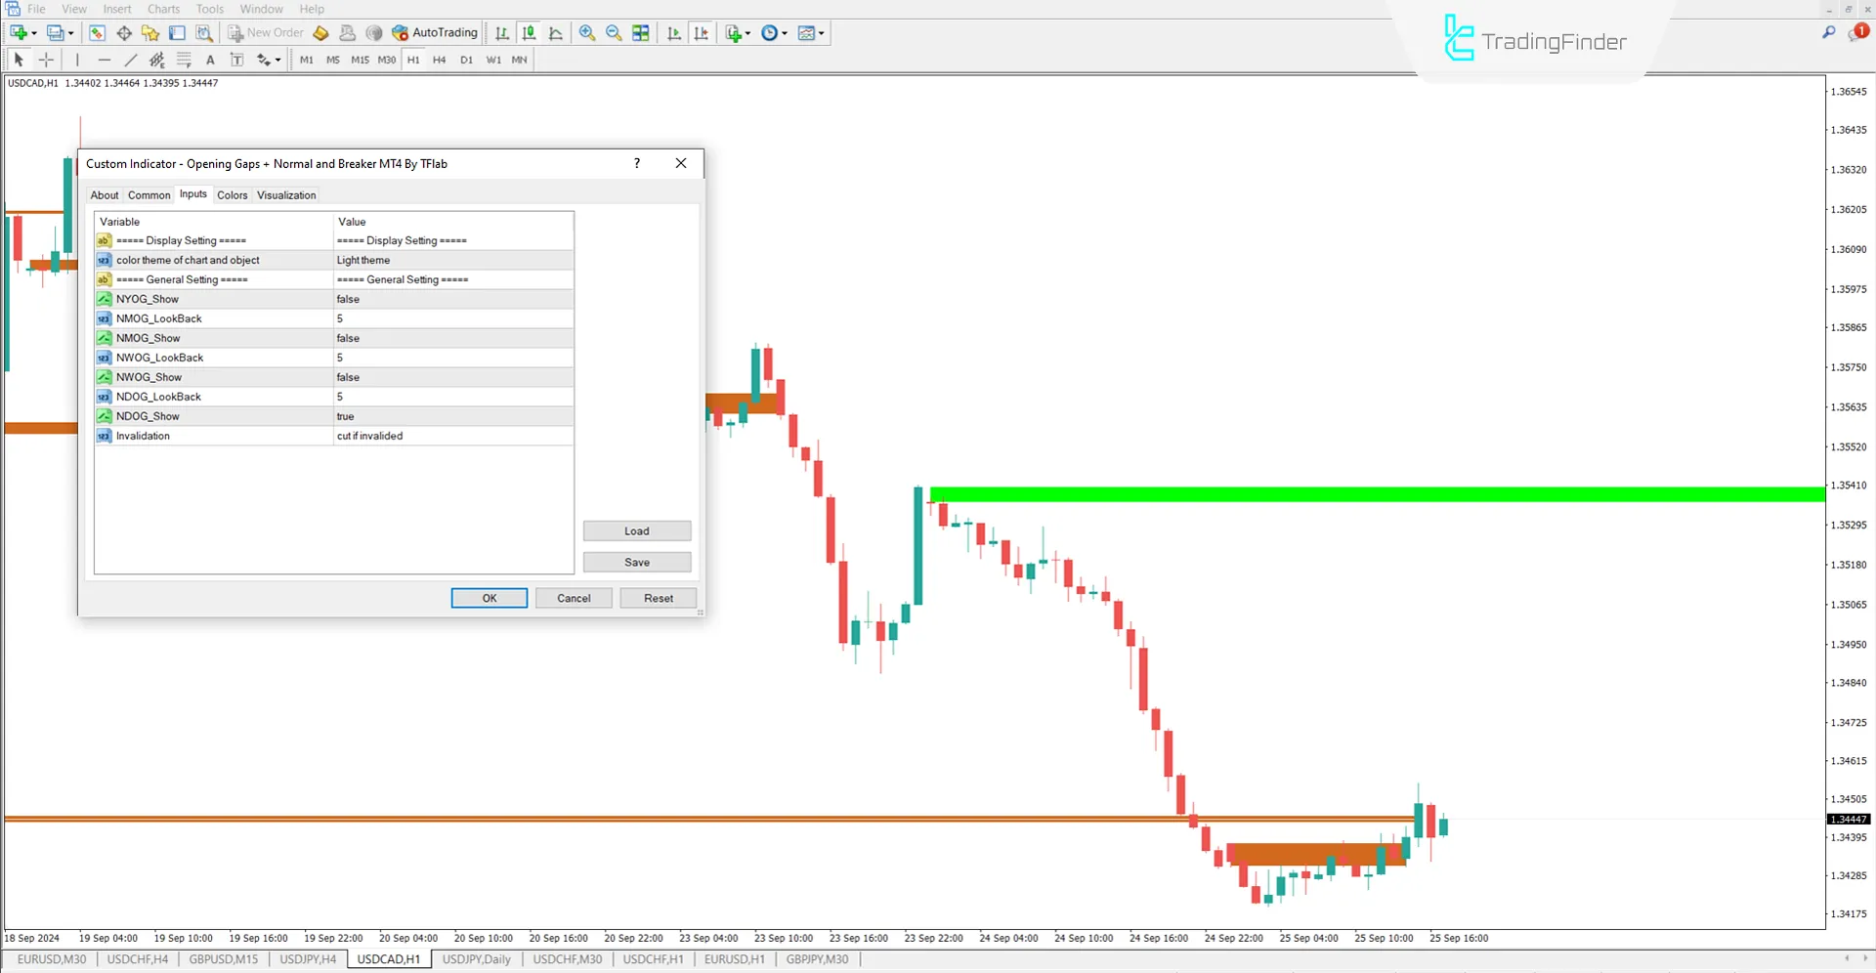Change color theme value Light theme

453,260
